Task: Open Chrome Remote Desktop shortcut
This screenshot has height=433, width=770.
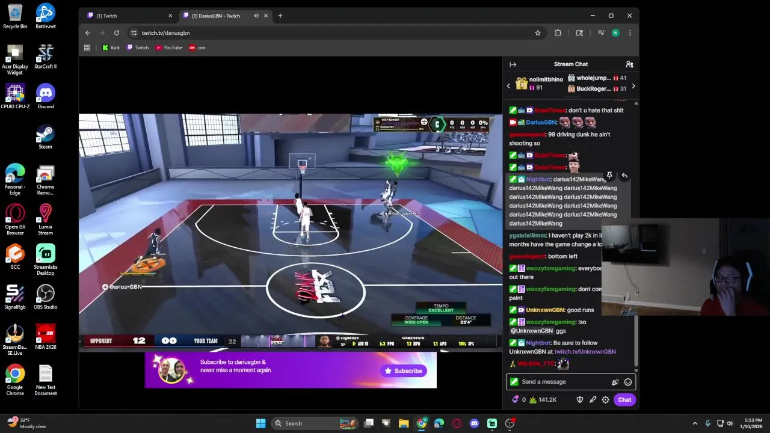Action: tap(46, 180)
